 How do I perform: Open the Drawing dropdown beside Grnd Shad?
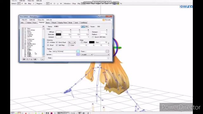click(x=72, y=42)
